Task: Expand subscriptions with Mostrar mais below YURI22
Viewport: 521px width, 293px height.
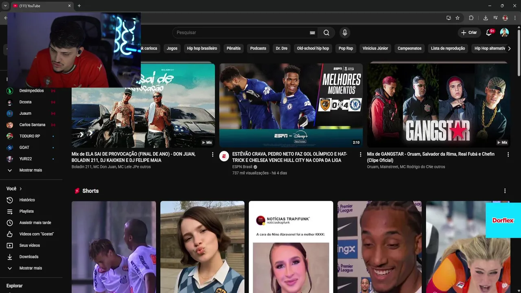Action: (31, 170)
